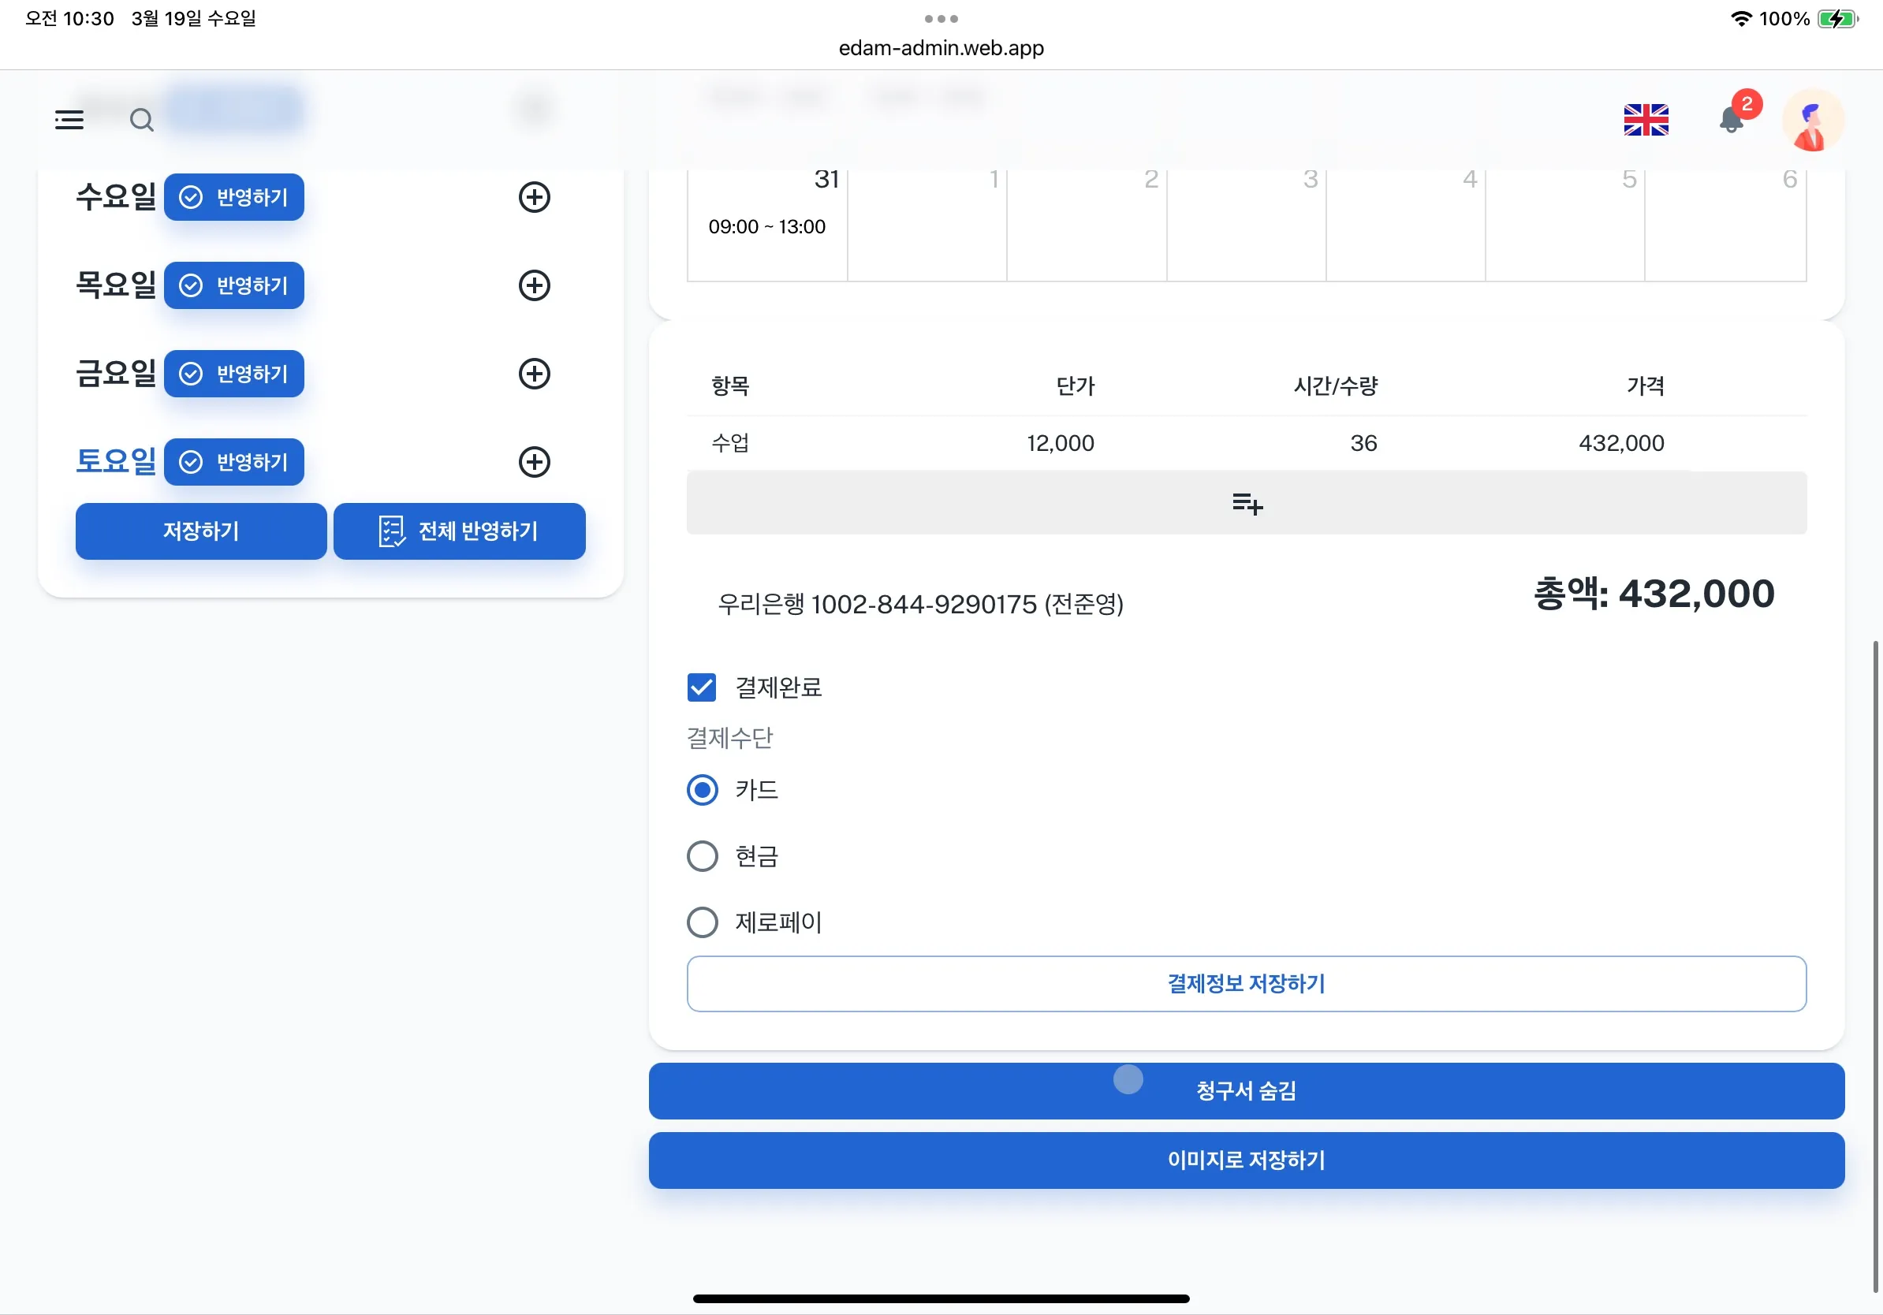Image resolution: width=1883 pixels, height=1315 pixels.
Task: Click the 항목 column header
Action: pos(730,386)
